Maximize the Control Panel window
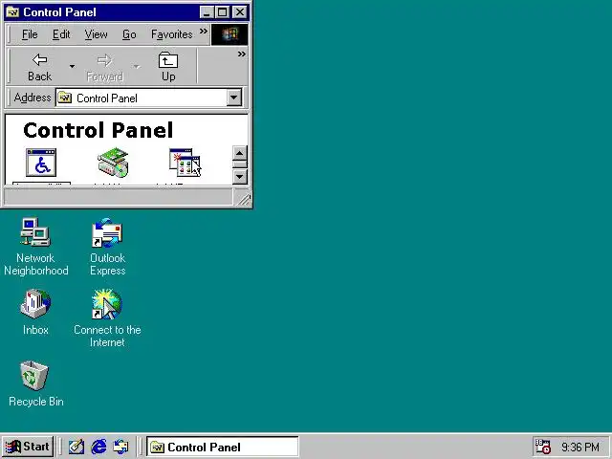612x459 pixels. coord(223,12)
